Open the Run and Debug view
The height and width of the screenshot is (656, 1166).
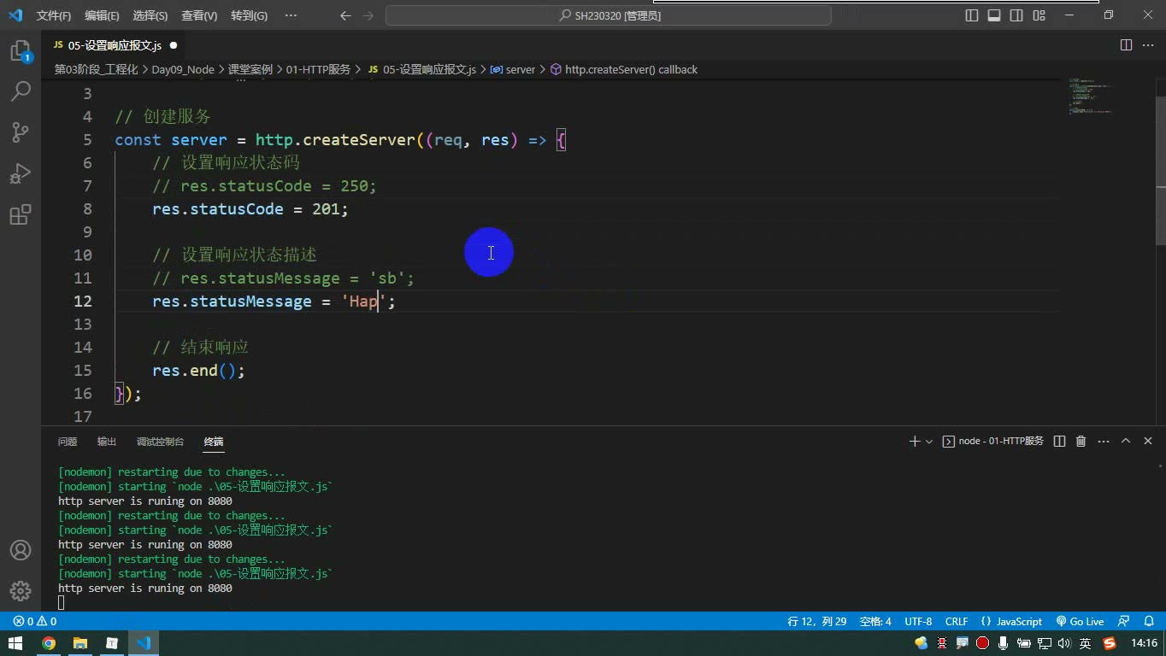pyautogui.click(x=21, y=173)
